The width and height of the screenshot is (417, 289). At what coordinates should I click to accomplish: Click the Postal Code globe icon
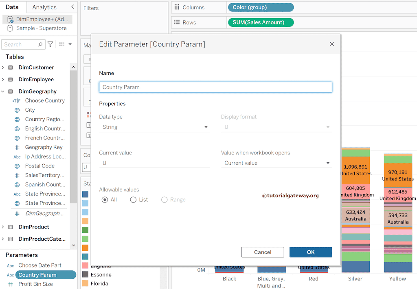pyautogui.click(x=17, y=166)
